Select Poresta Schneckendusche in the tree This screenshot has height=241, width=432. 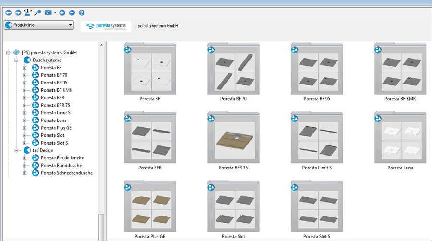67,173
